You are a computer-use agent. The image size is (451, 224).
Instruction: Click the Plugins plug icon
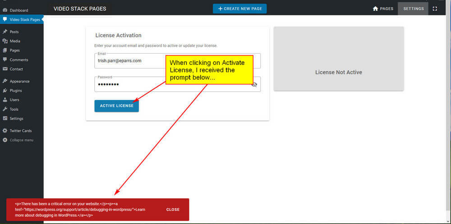point(5,91)
